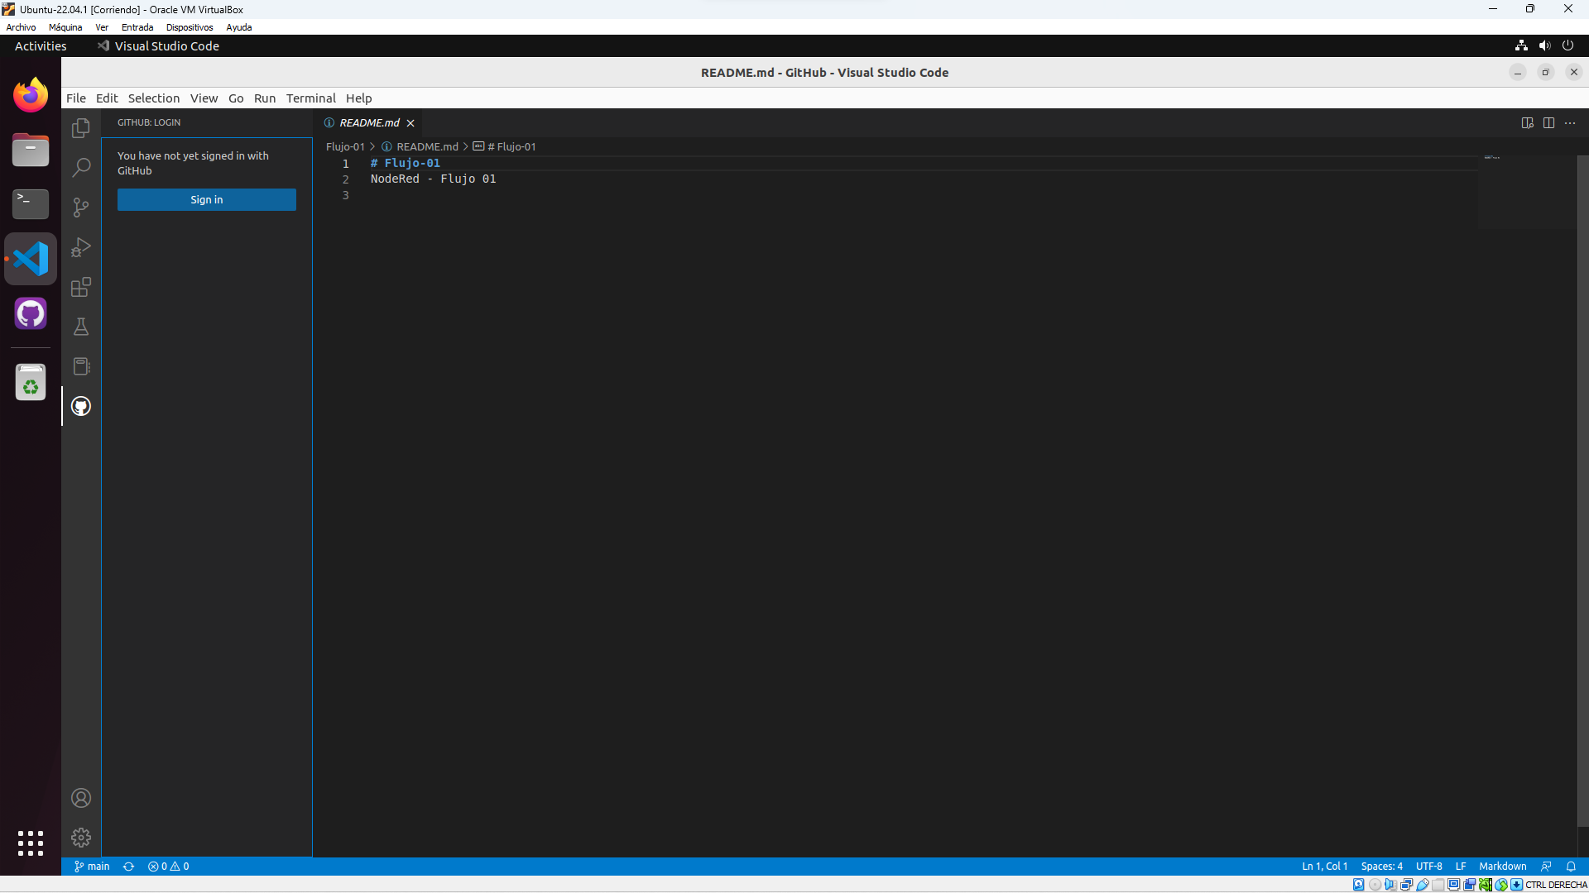Screen dimensions: 1589x893
Task: Open the Spaces: 4 indentation selector
Action: [1381, 867]
